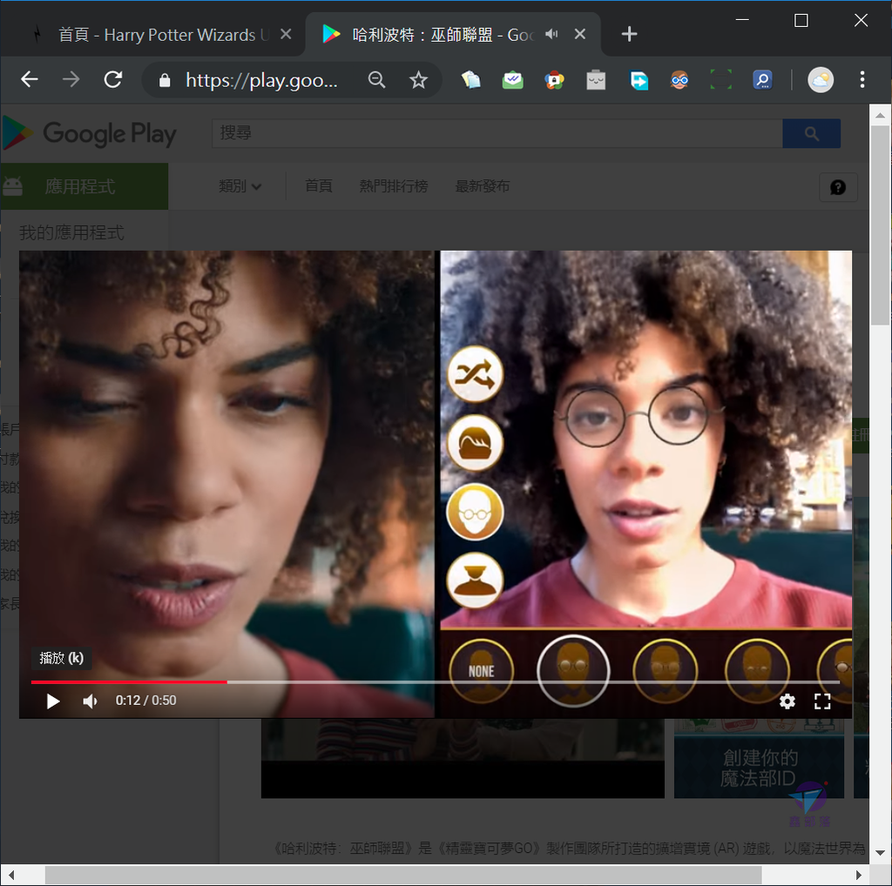Screen dimensions: 892x886
Task: Open a new browser tab
Action: 629,34
